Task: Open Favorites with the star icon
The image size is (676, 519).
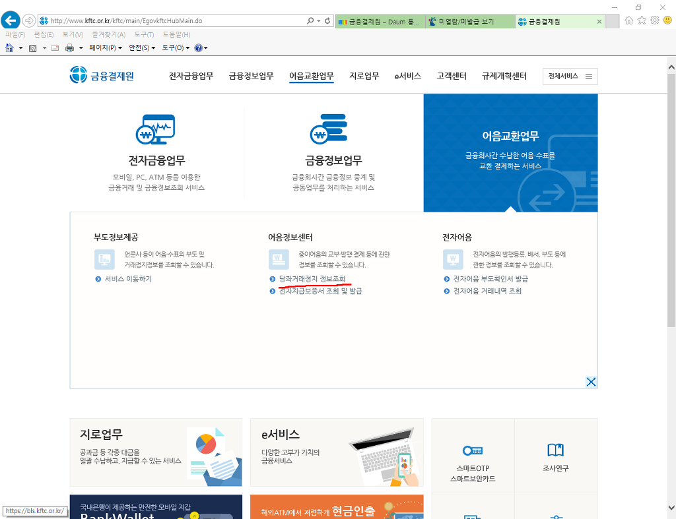Action: [642, 20]
